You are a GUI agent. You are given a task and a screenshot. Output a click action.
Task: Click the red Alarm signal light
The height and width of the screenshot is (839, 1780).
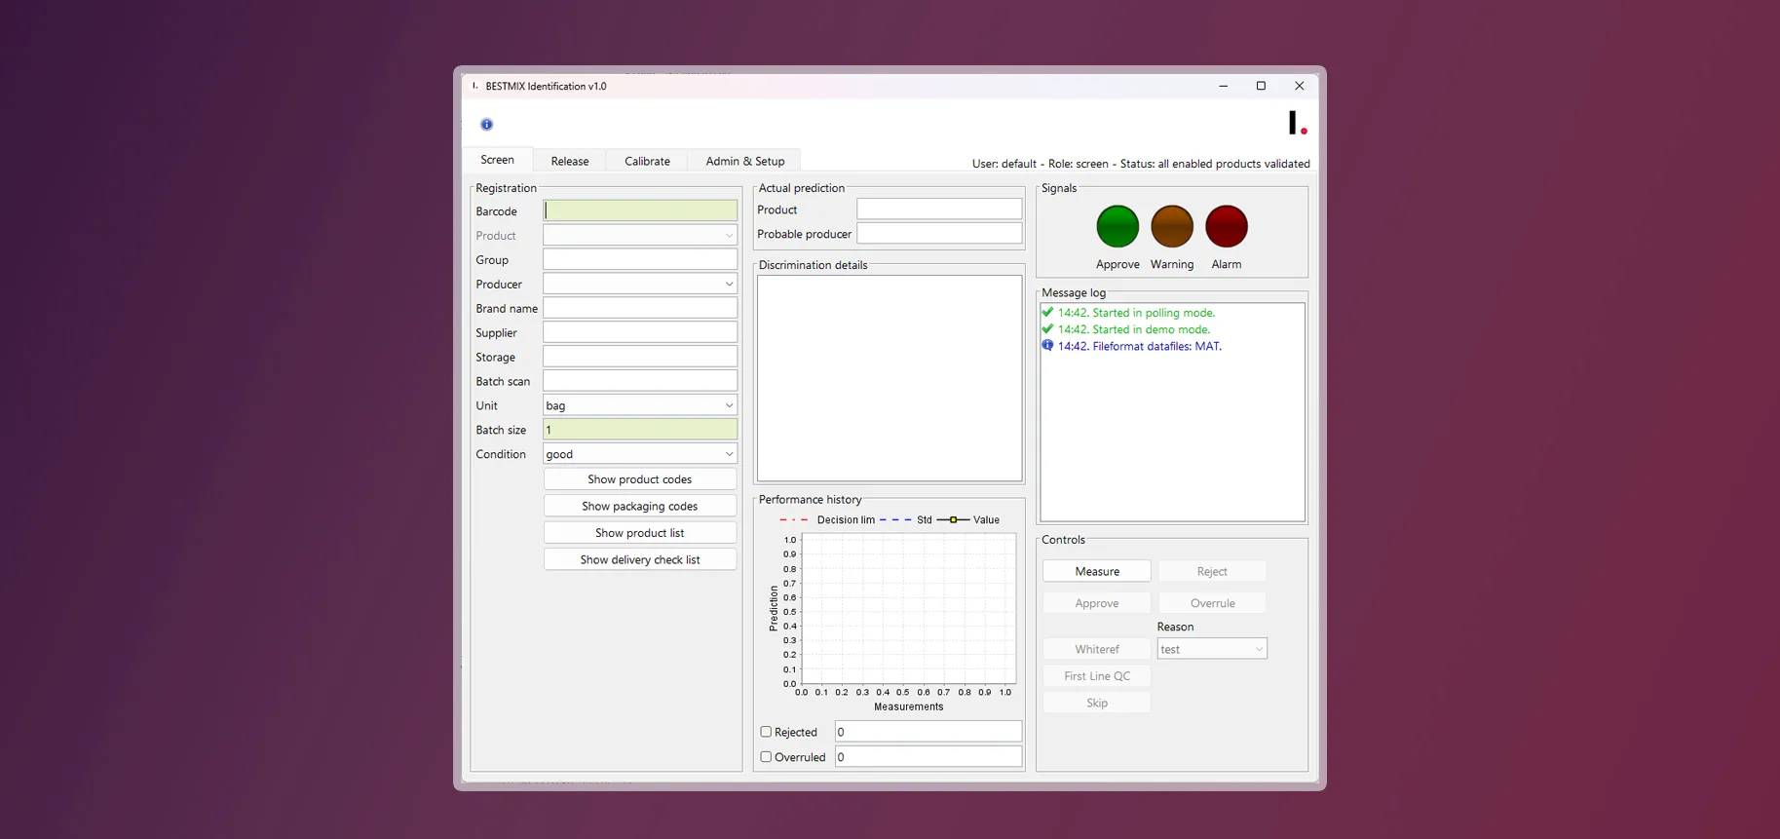click(1227, 226)
